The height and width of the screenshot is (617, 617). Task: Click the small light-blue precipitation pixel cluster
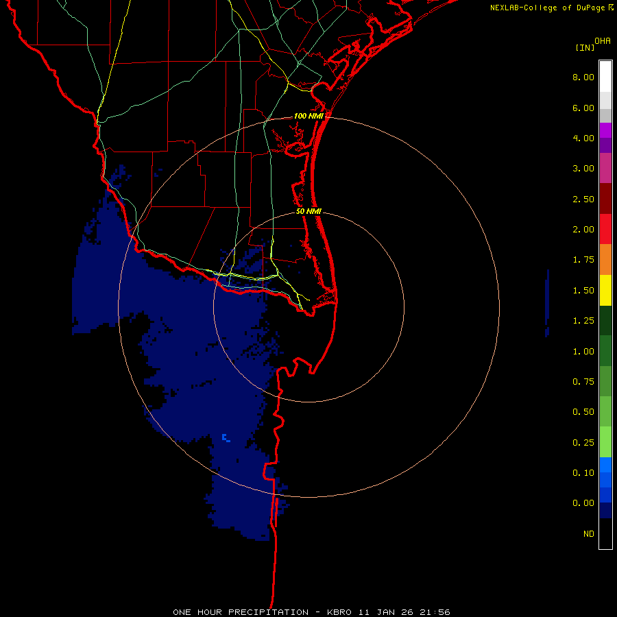point(226,437)
